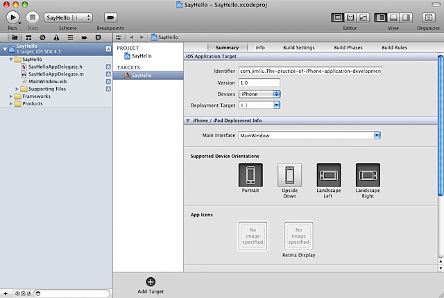Toggle Landscape Right orientation

pyautogui.click(x=368, y=175)
